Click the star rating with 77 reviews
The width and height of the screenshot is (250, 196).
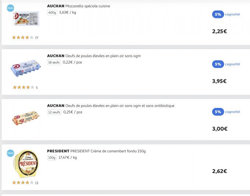click(x=23, y=37)
